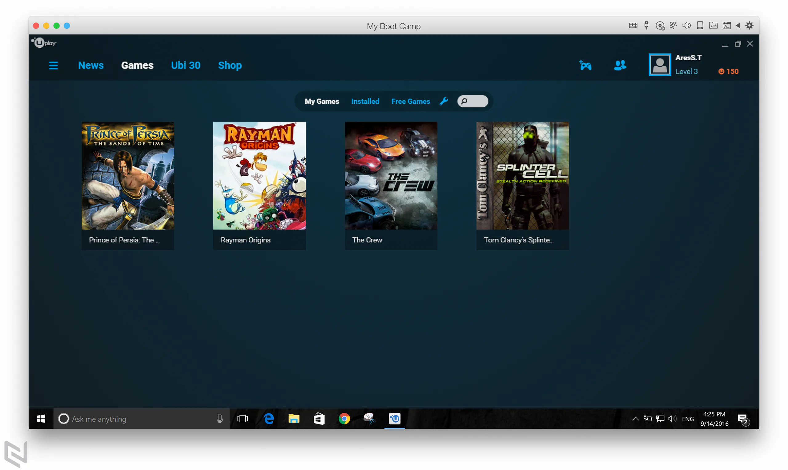The height and width of the screenshot is (470, 788).
Task: Open Rayman Origins game tile
Action: pyautogui.click(x=259, y=185)
